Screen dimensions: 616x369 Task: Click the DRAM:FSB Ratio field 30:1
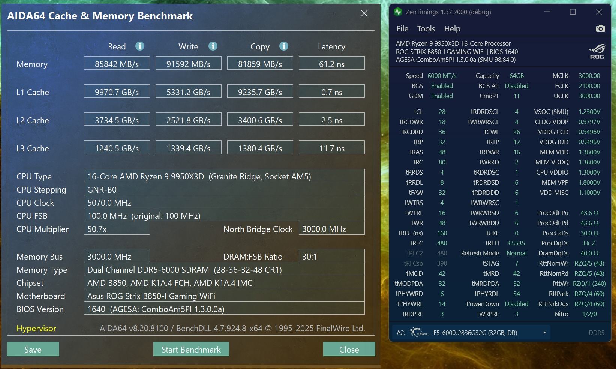tap(332, 256)
